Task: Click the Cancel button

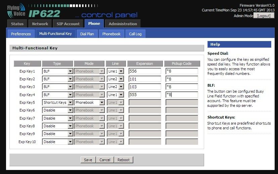Action: [x=105, y=160]
